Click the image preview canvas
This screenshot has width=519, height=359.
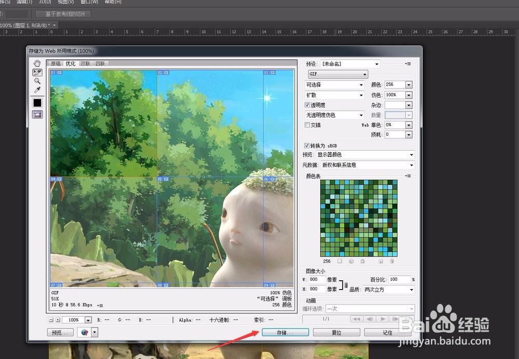172,178
